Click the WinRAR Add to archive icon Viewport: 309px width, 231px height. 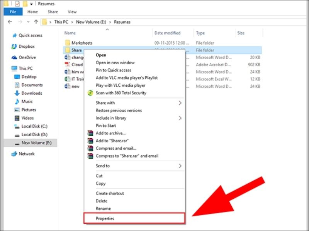pos(90,134)
